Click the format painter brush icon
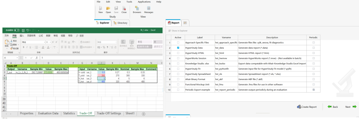Viewport: 359px width, 120px height. tap(11, 48)
